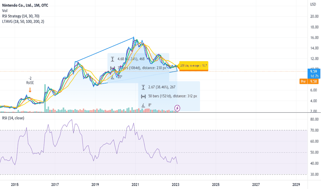Click the 60.00 RSI axis label
Viewport: 321px width, 189px height.
[314, 141]
